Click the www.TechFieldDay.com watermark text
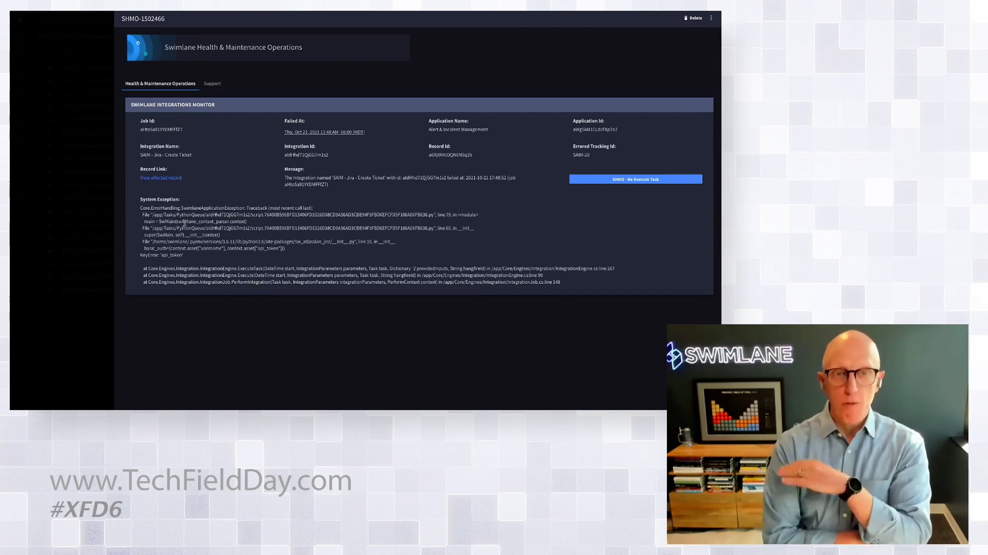Screen dimensions: 988x555 point(200,480)
